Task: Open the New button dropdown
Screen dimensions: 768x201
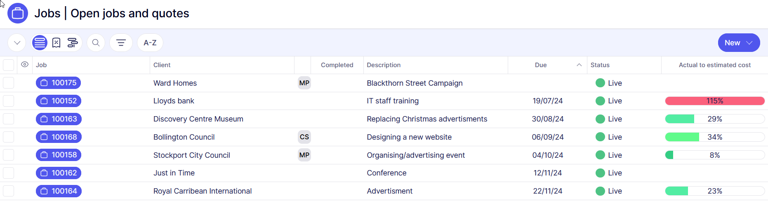Action: (739, 43)
